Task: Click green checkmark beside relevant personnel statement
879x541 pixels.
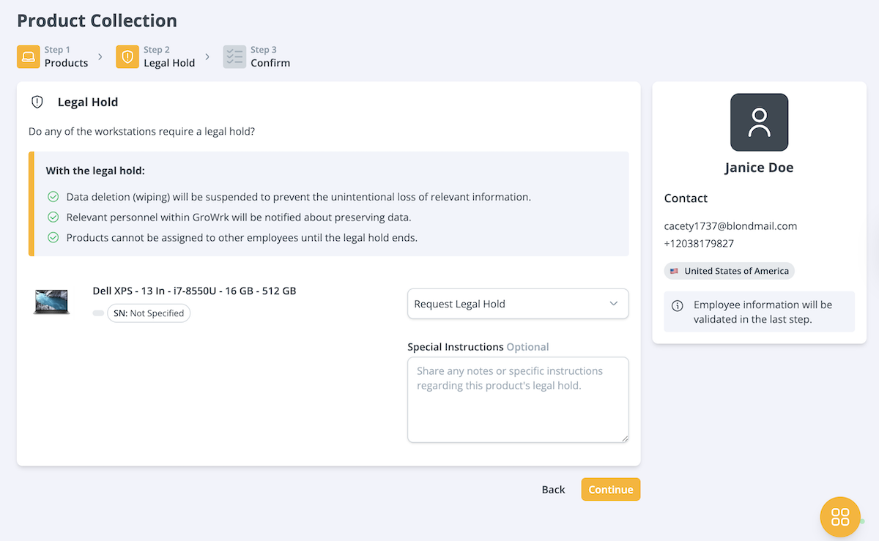Action: point(53,217)
